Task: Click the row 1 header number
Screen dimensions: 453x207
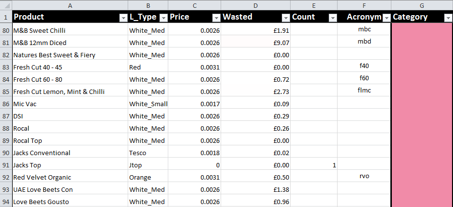Action: click(6, 17)
